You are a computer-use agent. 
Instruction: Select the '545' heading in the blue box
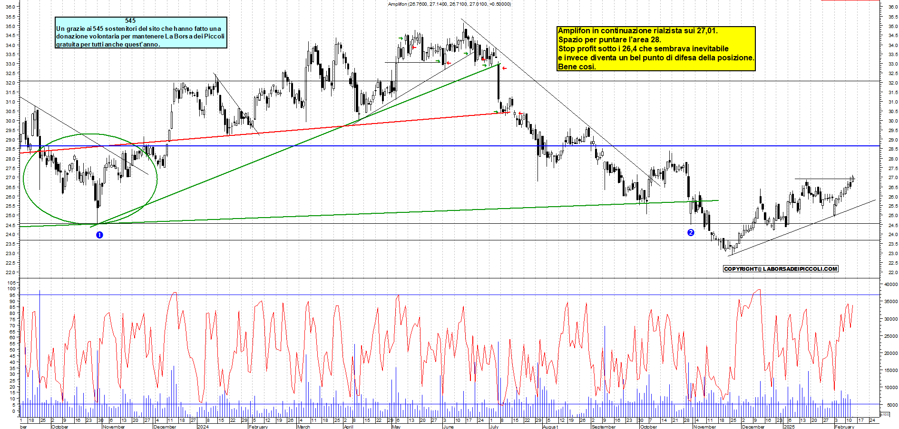click(x=130, y=20)
